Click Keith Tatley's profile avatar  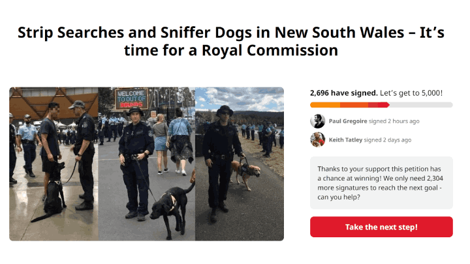click(x=317, y=139)
